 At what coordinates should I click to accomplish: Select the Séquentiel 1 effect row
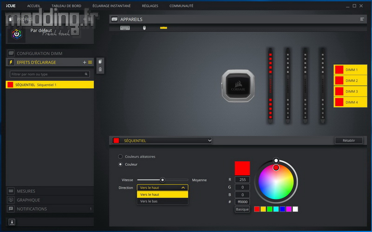tap(50, 85)
